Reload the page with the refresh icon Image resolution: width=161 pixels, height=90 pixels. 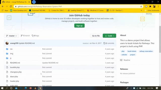[11, 6]
